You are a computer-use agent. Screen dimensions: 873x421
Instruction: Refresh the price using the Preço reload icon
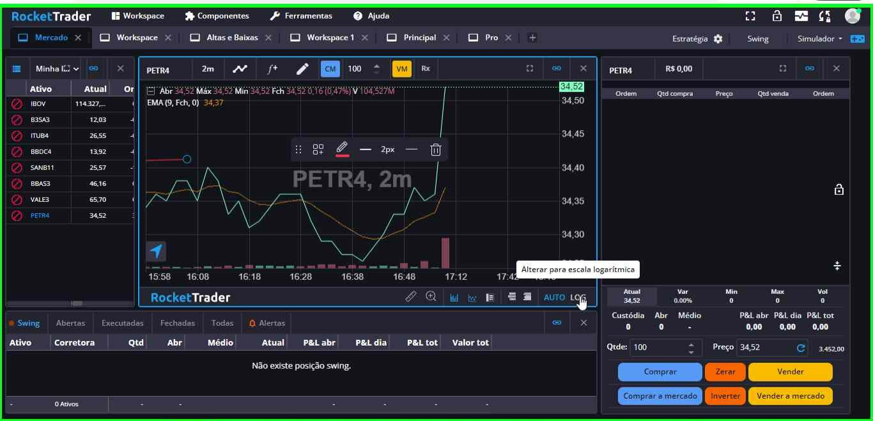pos(801,348)
